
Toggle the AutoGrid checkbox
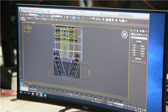coord(135,43)
